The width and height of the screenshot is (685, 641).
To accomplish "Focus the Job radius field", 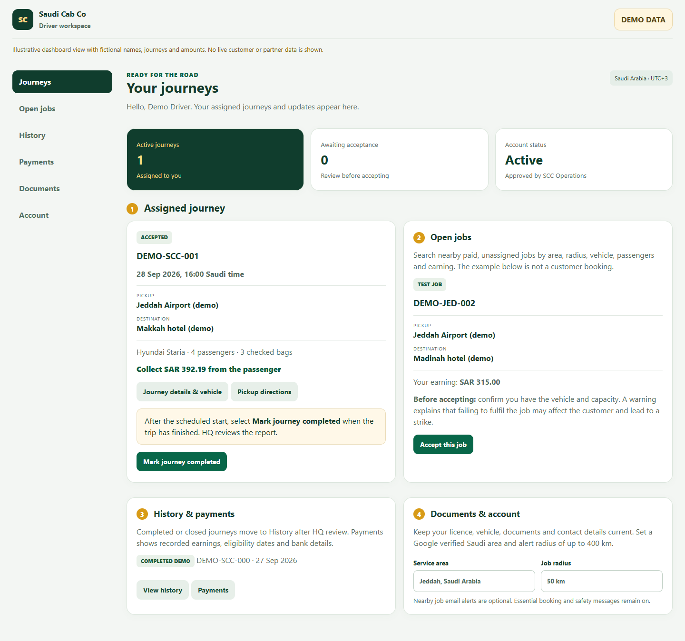I will click(602, 581).
